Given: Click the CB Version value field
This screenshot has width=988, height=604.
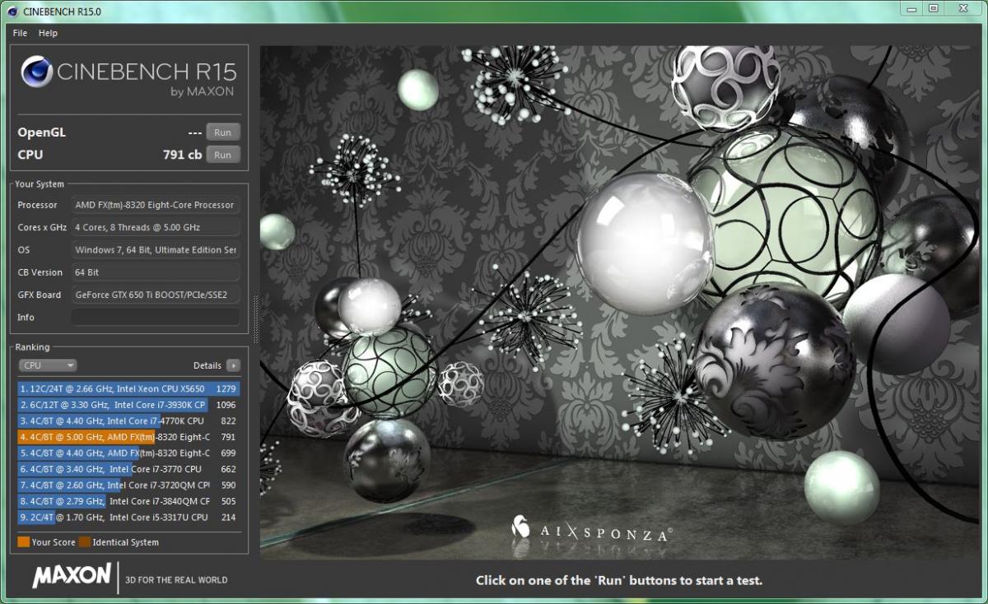Looking at the screenshot, I should (155, 272).
